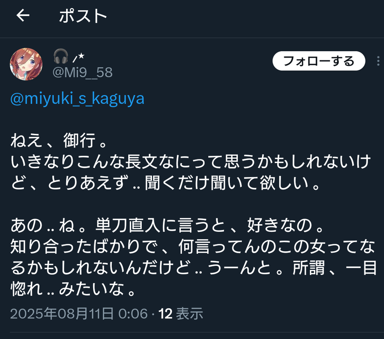384x339 pixels.
Task: Open the @miyuki_s_kaguya mention link
Action: [x=77, y=99]
